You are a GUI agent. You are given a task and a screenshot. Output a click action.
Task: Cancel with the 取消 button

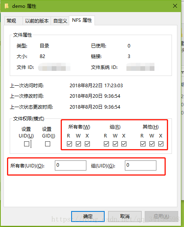125,216
